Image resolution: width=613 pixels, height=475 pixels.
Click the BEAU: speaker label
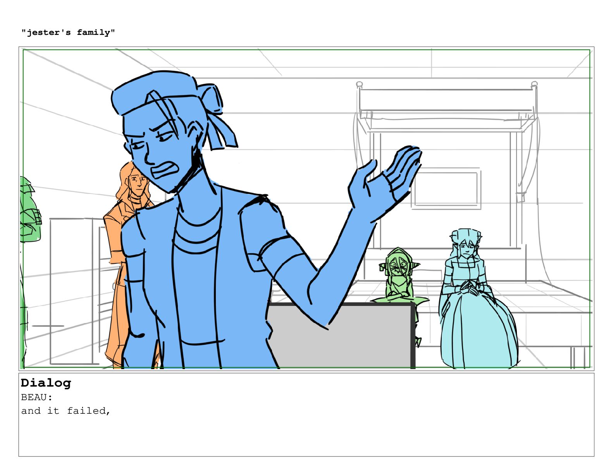click(x=37, y=397)
